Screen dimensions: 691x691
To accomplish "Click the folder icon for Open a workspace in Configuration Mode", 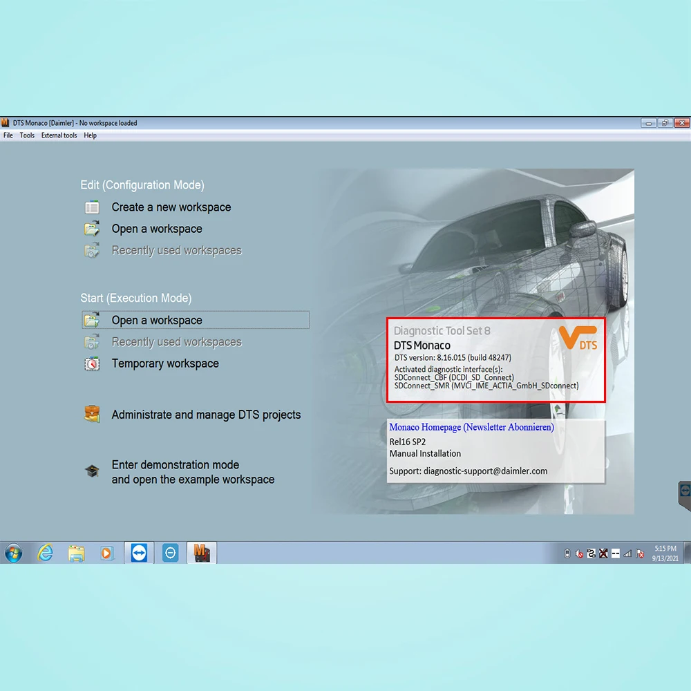I will coord(92,229).
